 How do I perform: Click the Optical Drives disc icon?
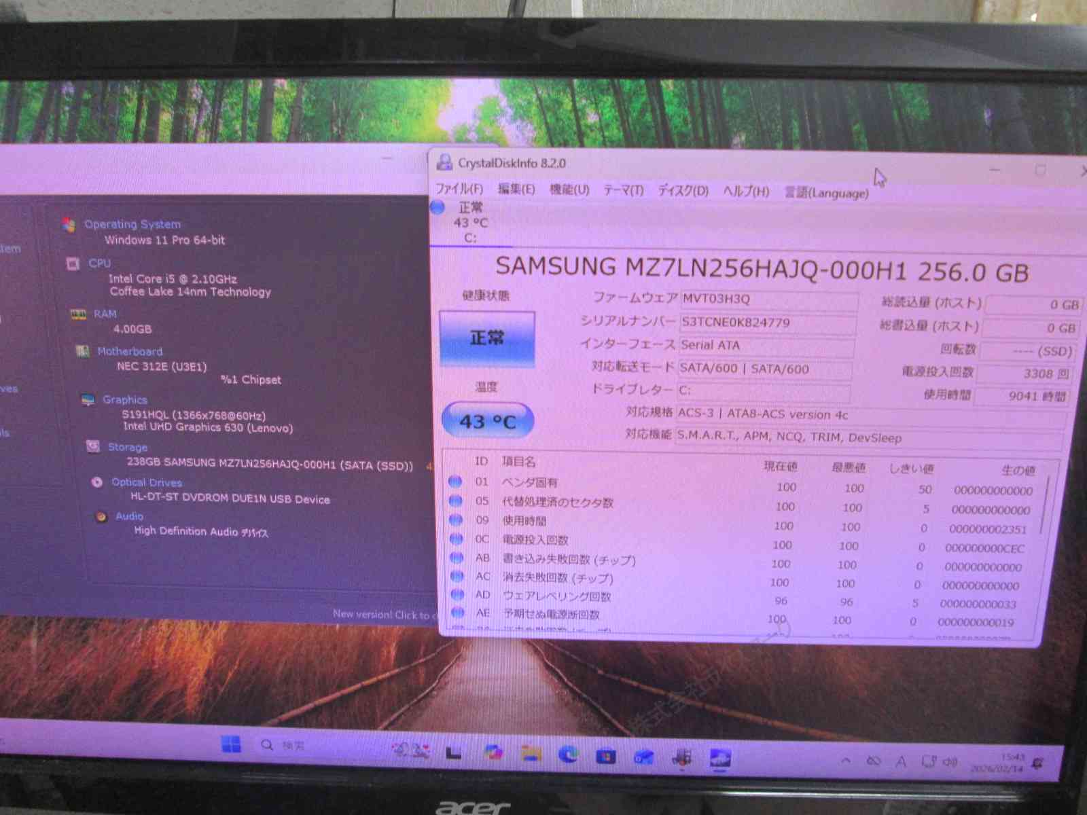(x=97, y=482)
